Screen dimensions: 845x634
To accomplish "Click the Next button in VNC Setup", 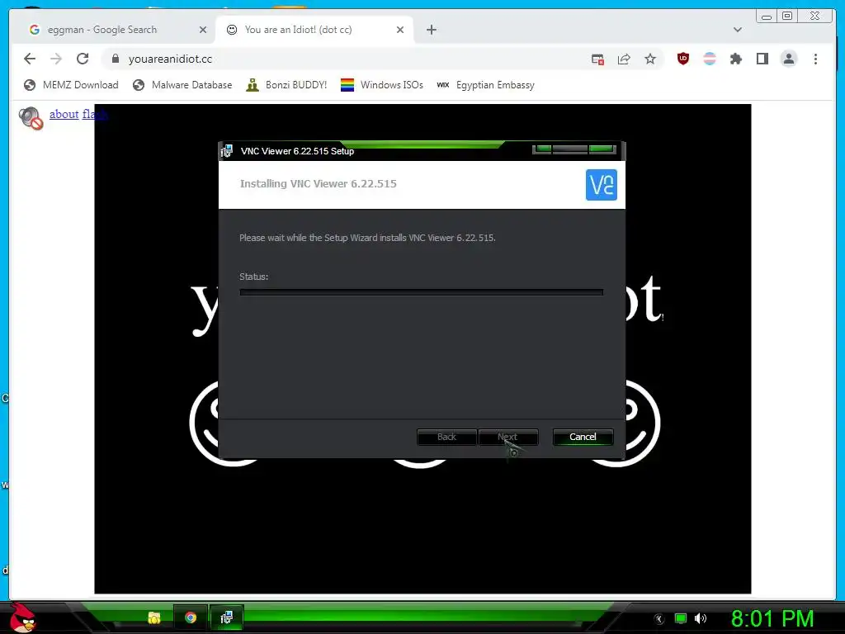I will coord(507,437).
